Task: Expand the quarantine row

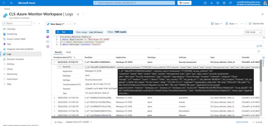Action: (54, 98)
